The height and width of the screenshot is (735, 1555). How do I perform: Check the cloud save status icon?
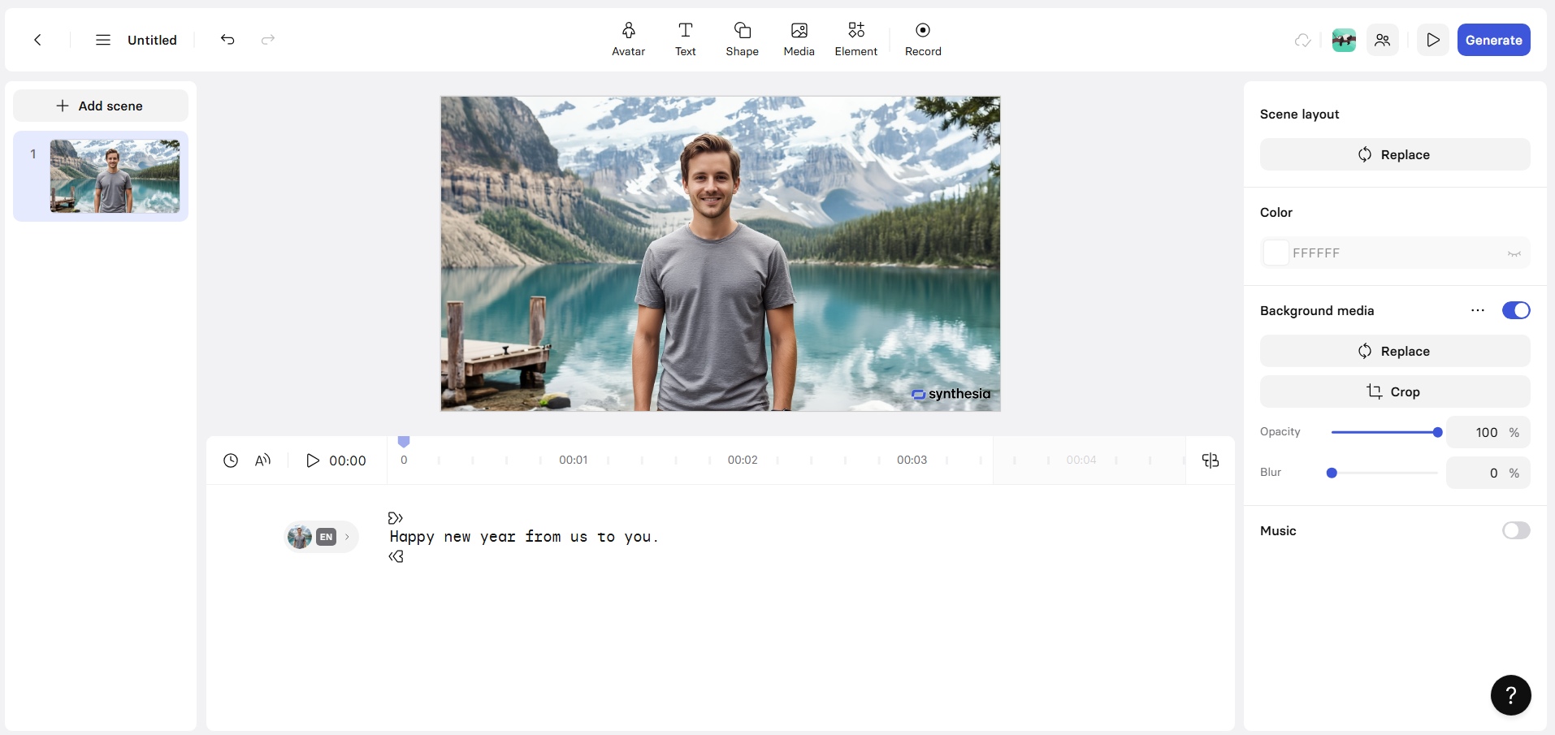(x=1303, y=40)
